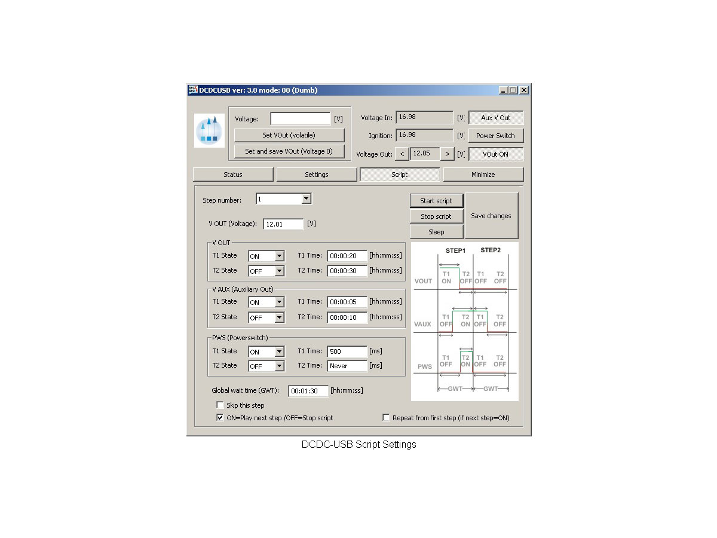Toggle ON=Play next step /OFF=Stop script checkbox
The width and height of the screenshot is (717, 538).
(x=220, y=418)
